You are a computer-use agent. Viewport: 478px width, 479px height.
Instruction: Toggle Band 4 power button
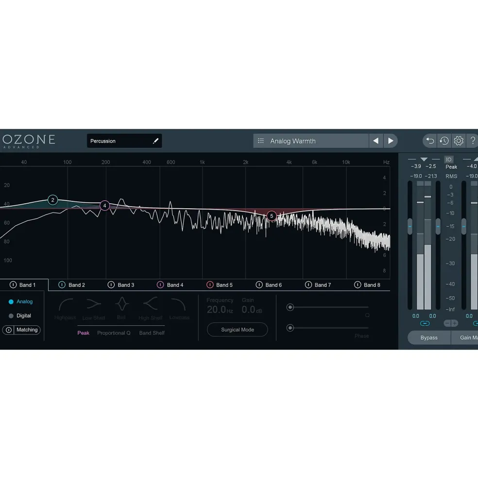tap(160, 284)
